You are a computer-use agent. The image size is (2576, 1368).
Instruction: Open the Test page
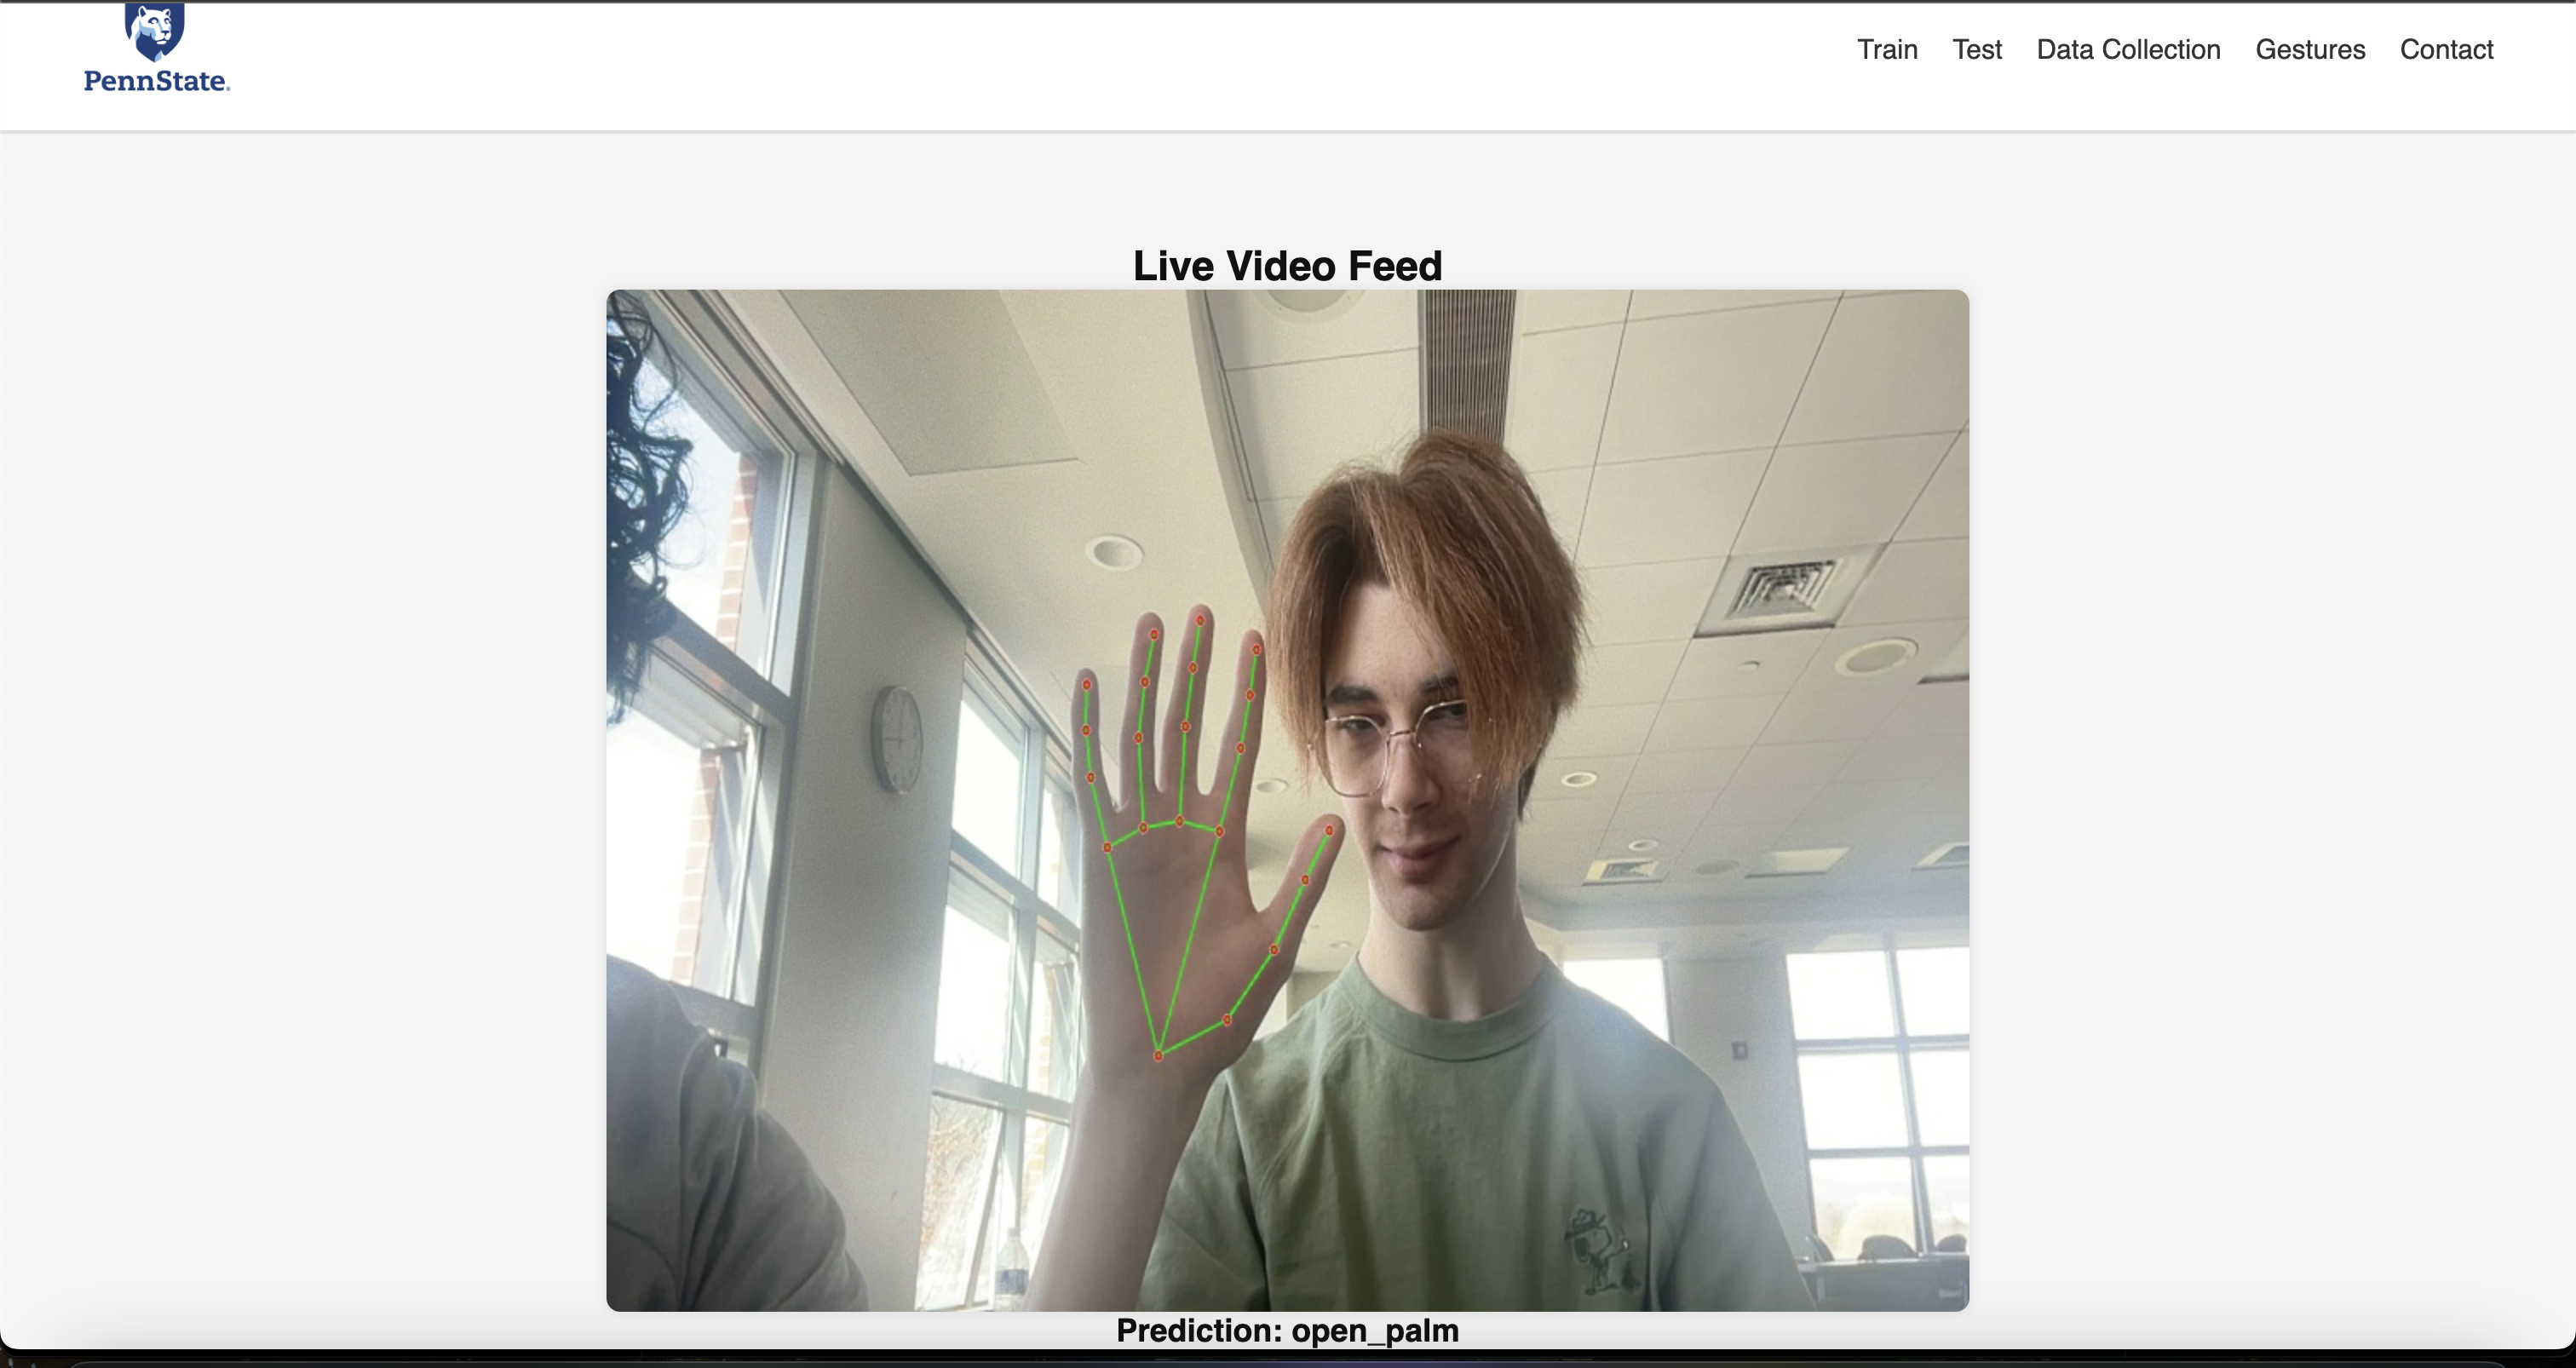(1977, 50)
